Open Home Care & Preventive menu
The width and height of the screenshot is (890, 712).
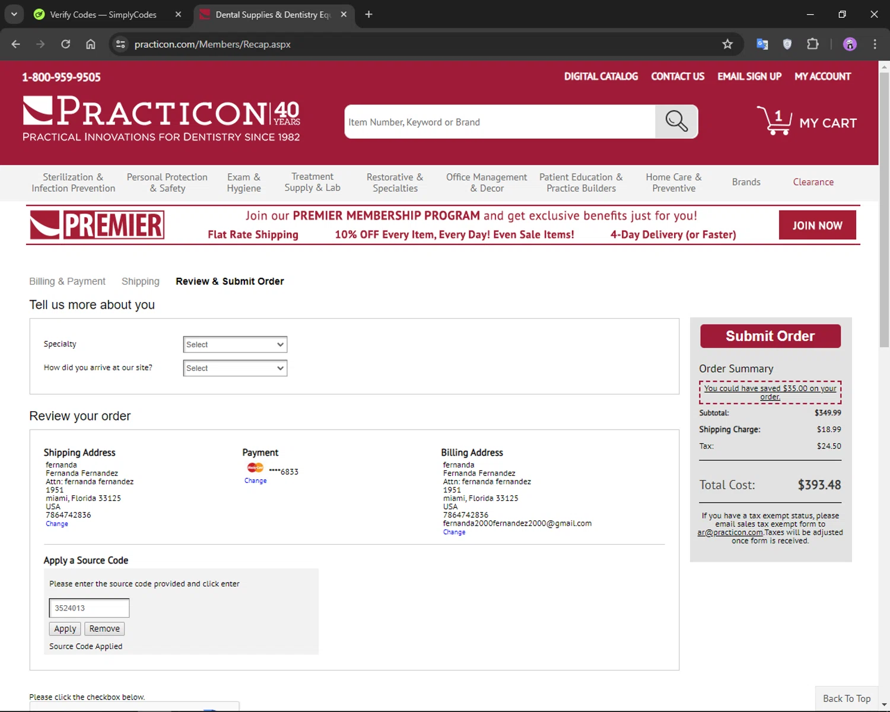(673, 182)
